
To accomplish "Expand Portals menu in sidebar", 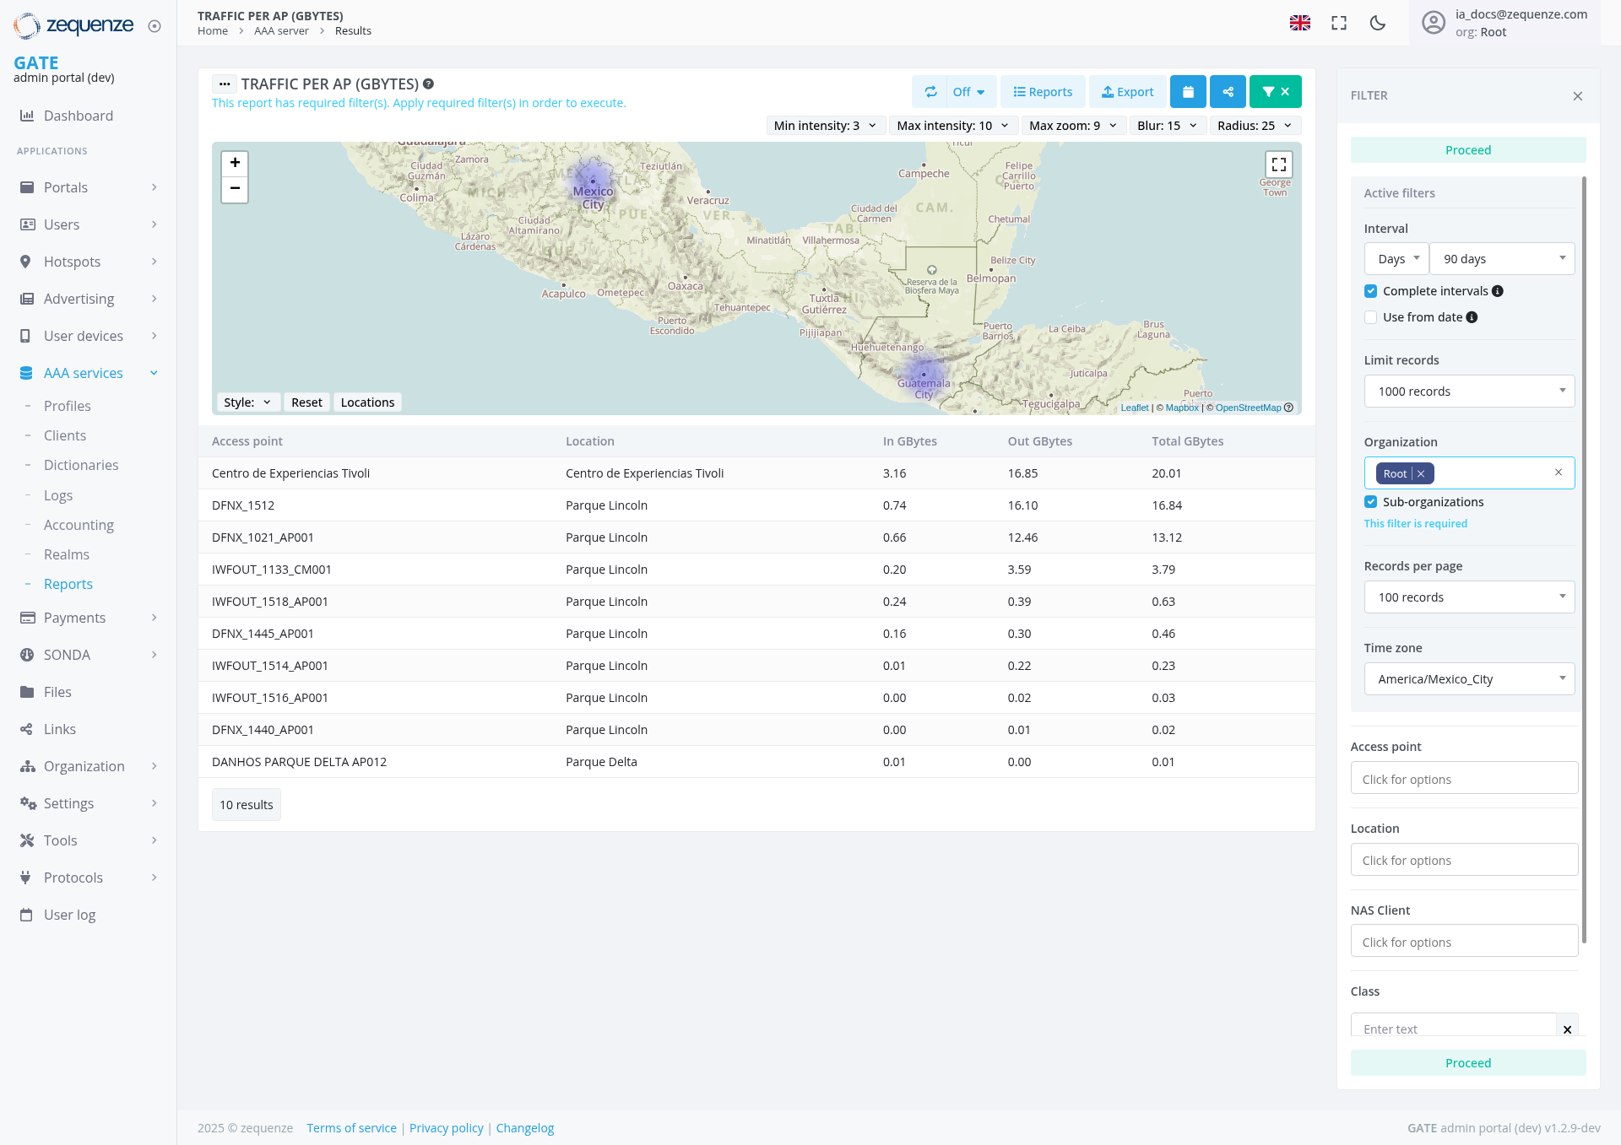I will [88, 187].
